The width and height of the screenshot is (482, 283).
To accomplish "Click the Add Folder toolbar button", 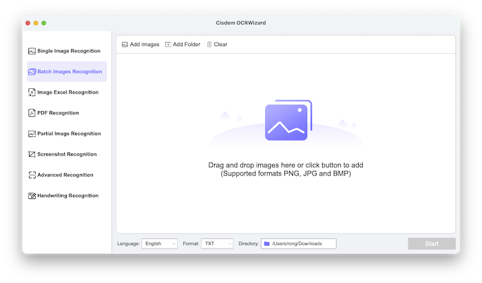I will pos(182,44).
